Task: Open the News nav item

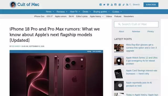Action: point(49,12)
